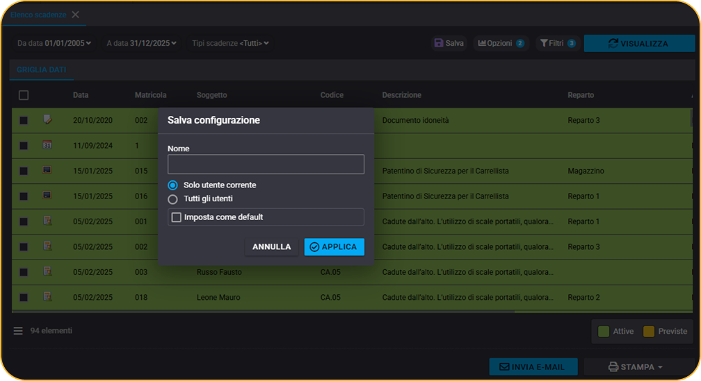Click Magazzino in the Reparto column
The height and width of the screenshot is (381, 701).
[586, 171]
